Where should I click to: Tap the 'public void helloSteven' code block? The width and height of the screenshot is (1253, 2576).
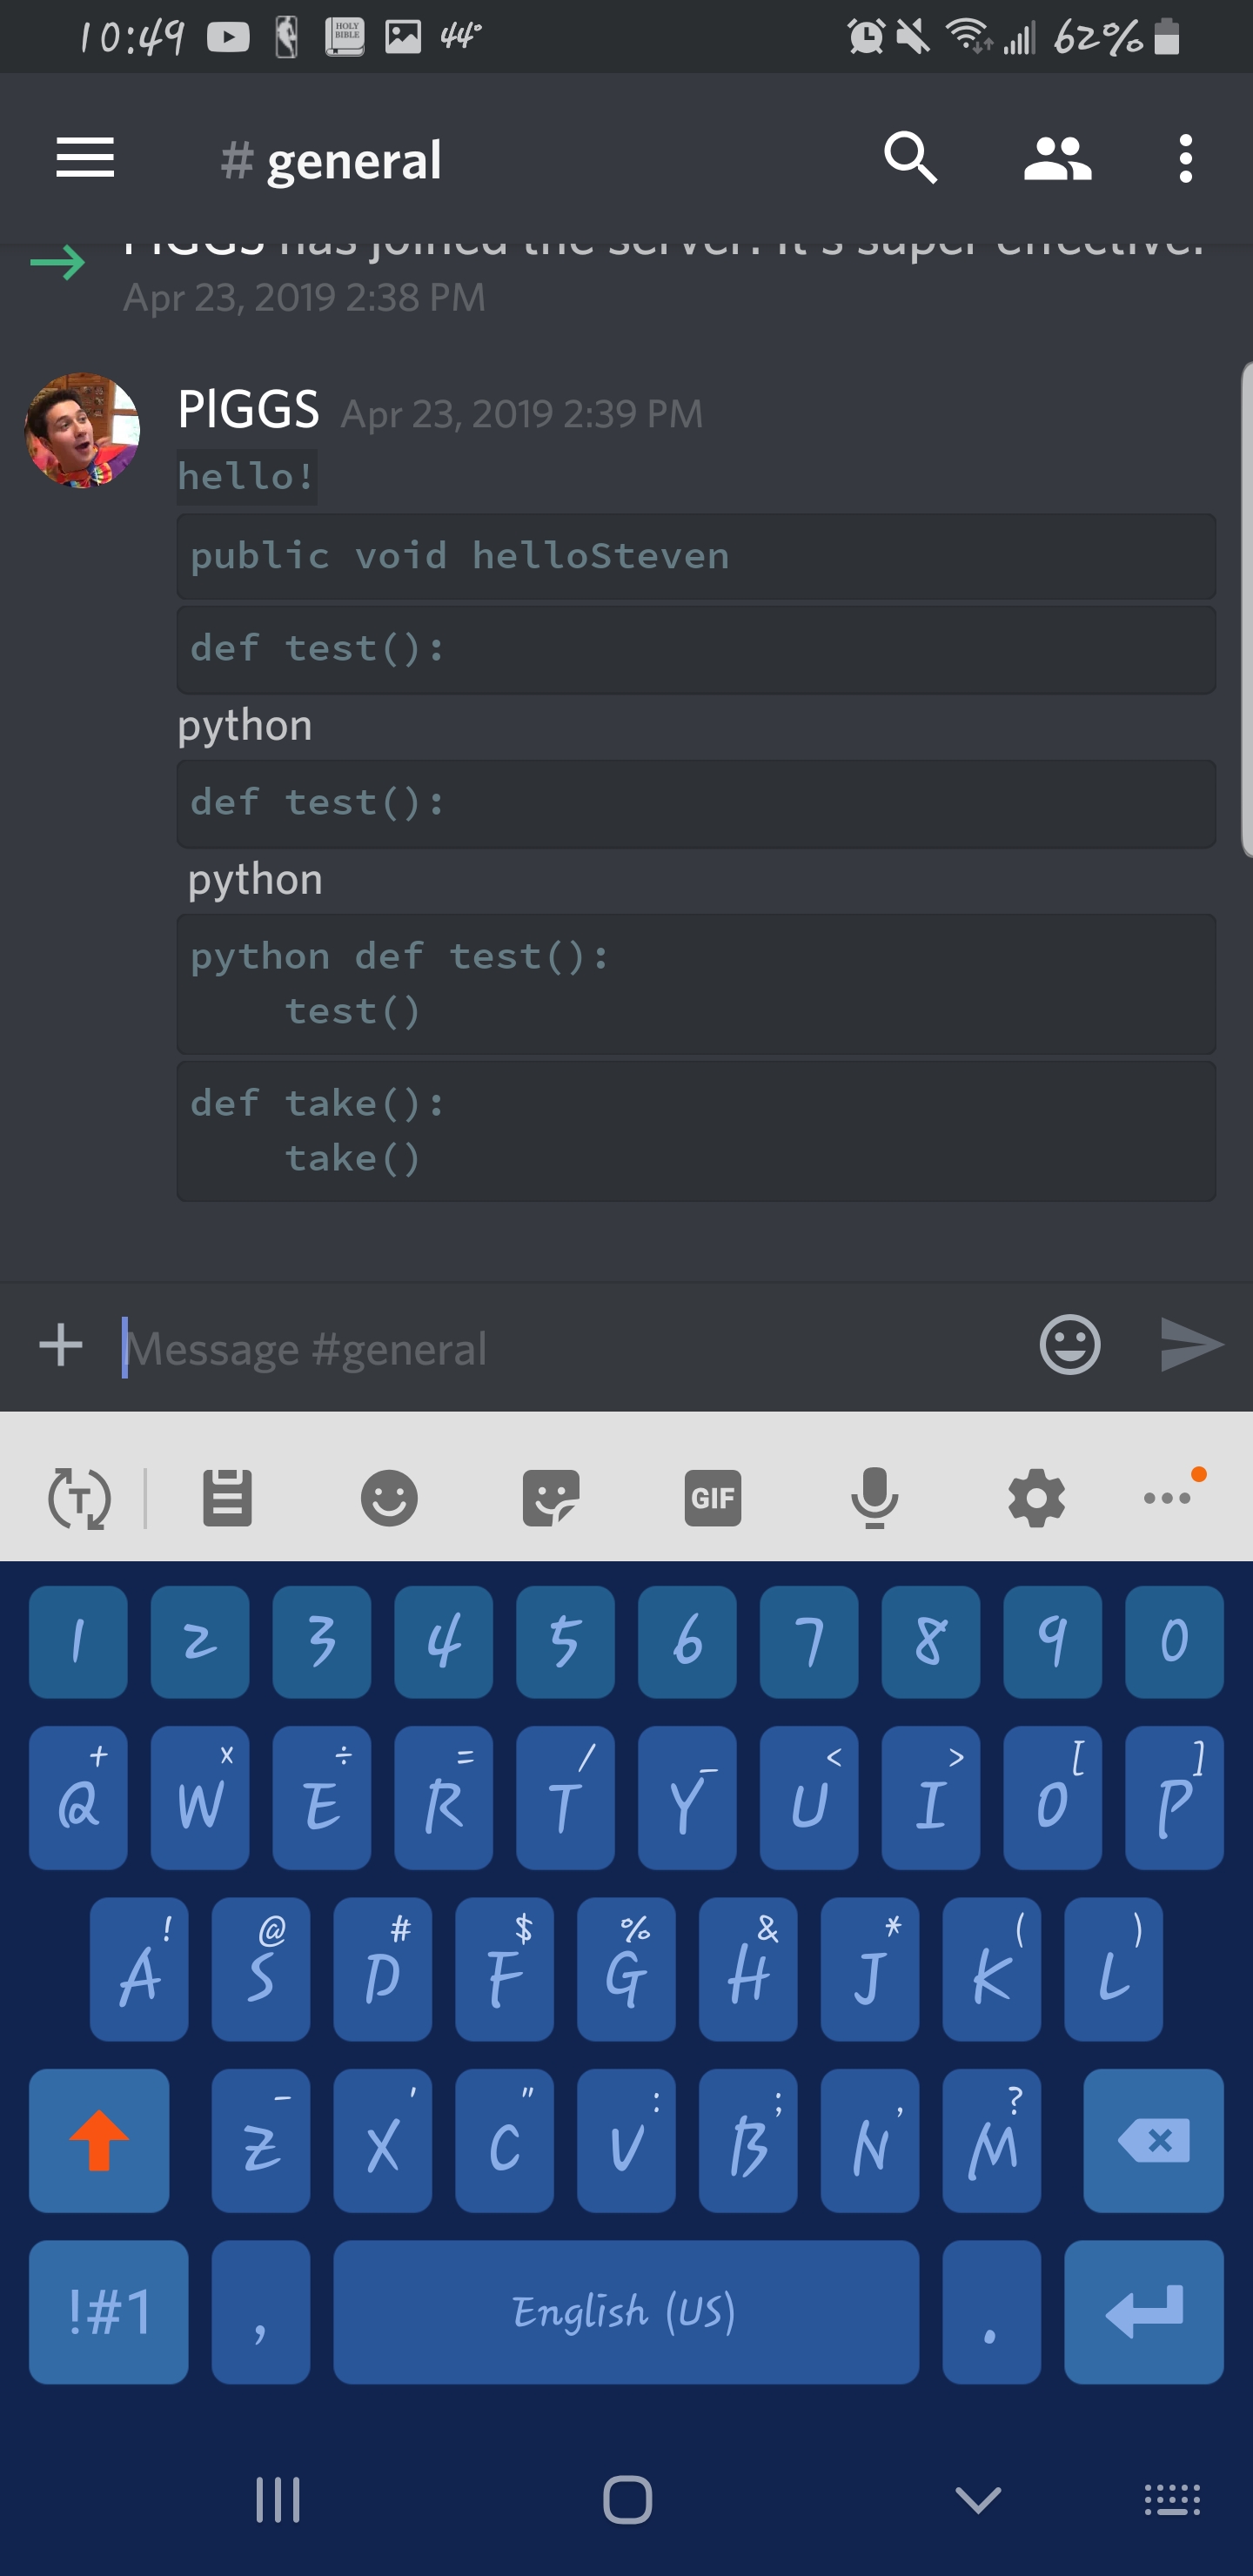click(x=696, y=556)
